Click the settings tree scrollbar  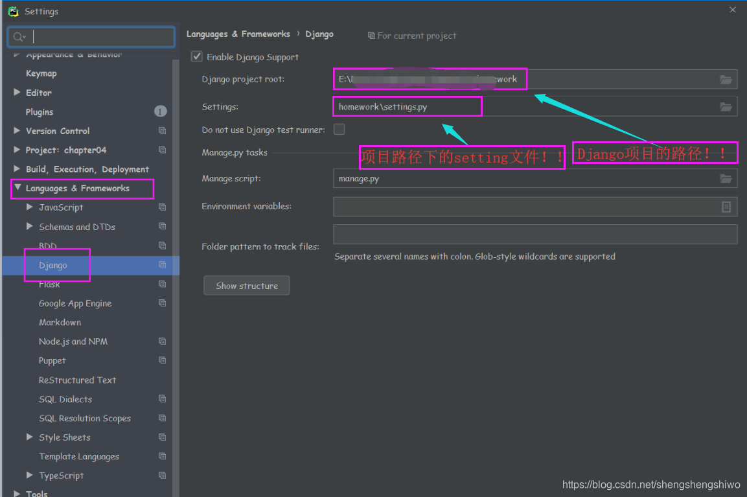point(176,277)
